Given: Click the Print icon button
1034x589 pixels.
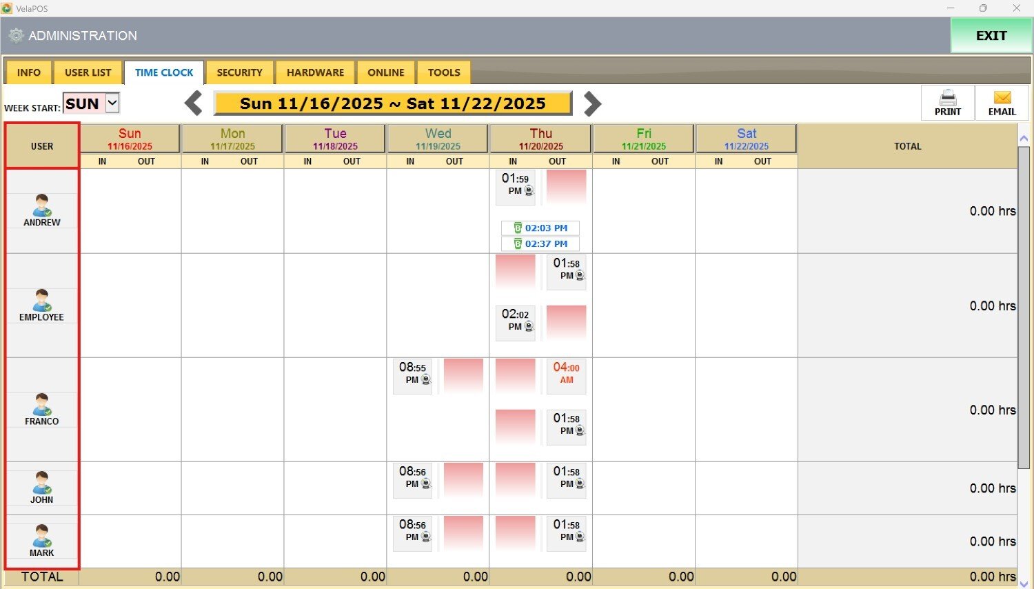Looking at the screenshot, I should (x=948, y=103).
